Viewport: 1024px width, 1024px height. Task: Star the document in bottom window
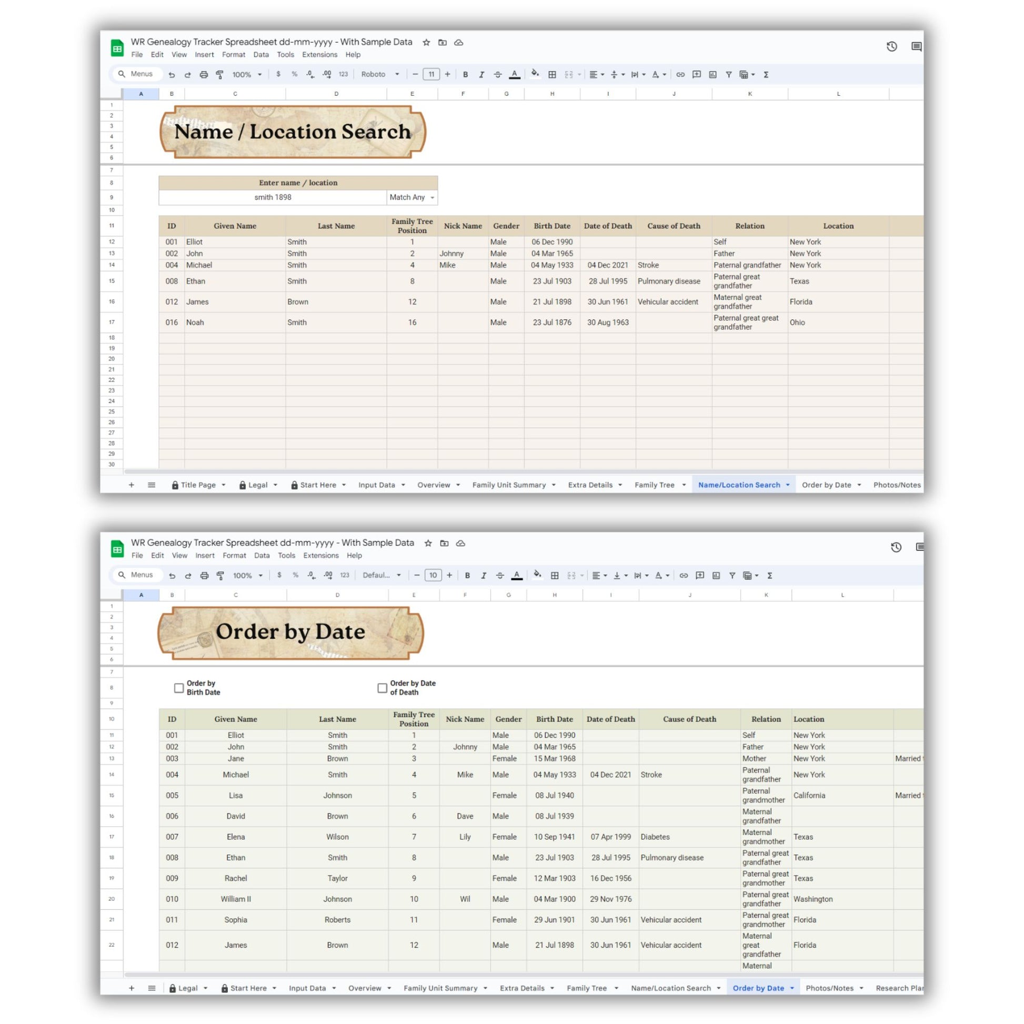pos(428,543)
